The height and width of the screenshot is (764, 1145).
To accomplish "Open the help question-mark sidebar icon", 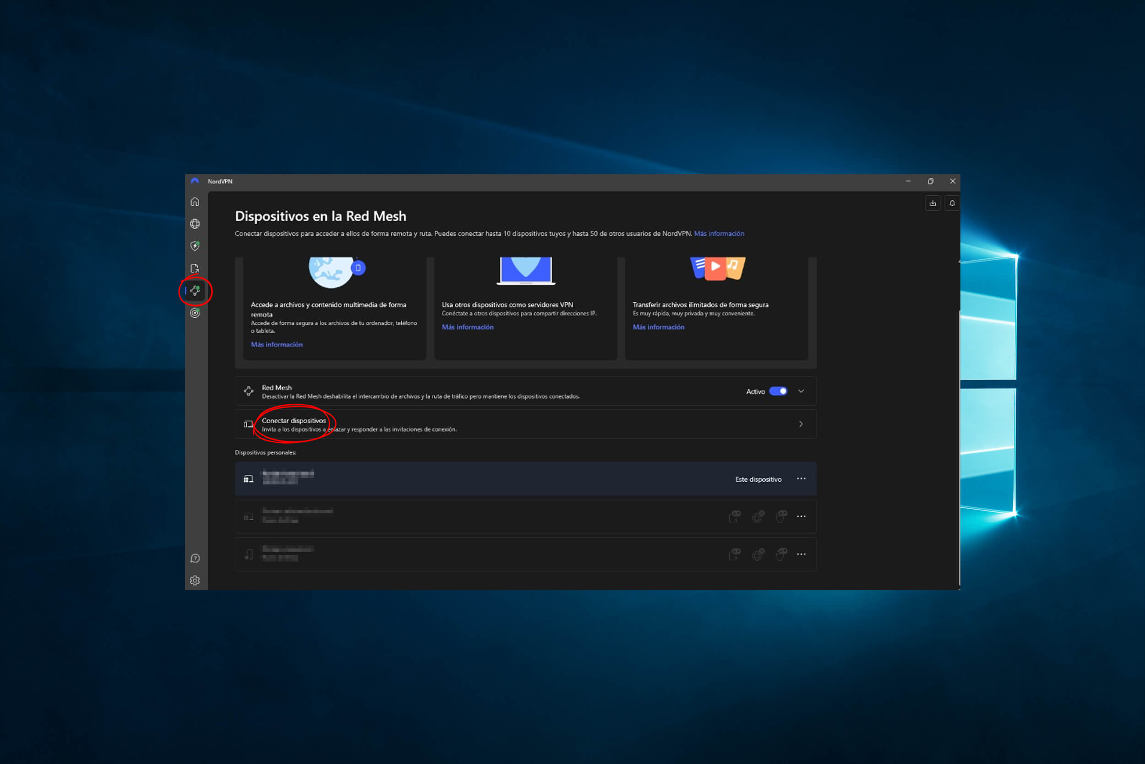I will point(195,558).
